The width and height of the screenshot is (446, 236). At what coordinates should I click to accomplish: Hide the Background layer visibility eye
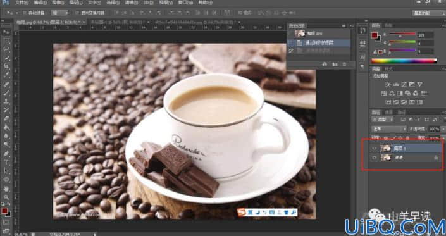click(x=375, y=158)
